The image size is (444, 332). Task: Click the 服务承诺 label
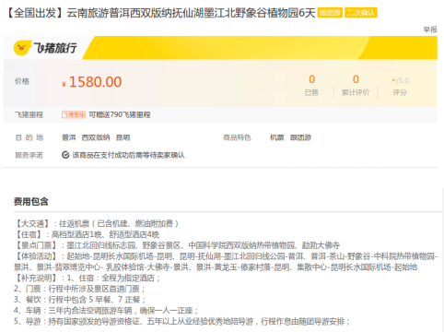(x=29, y=155)
